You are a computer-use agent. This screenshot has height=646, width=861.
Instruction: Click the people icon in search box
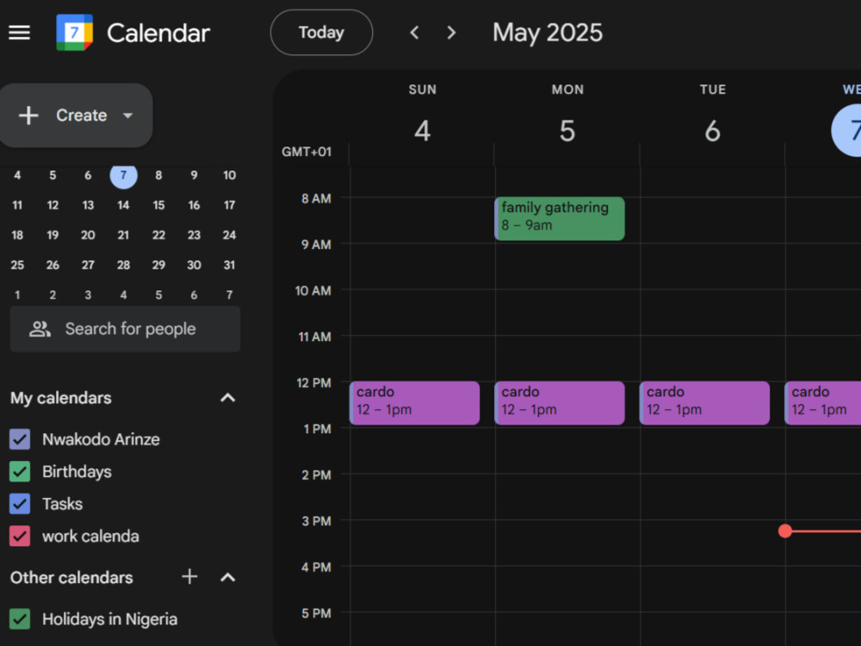(x=40, y=329)
